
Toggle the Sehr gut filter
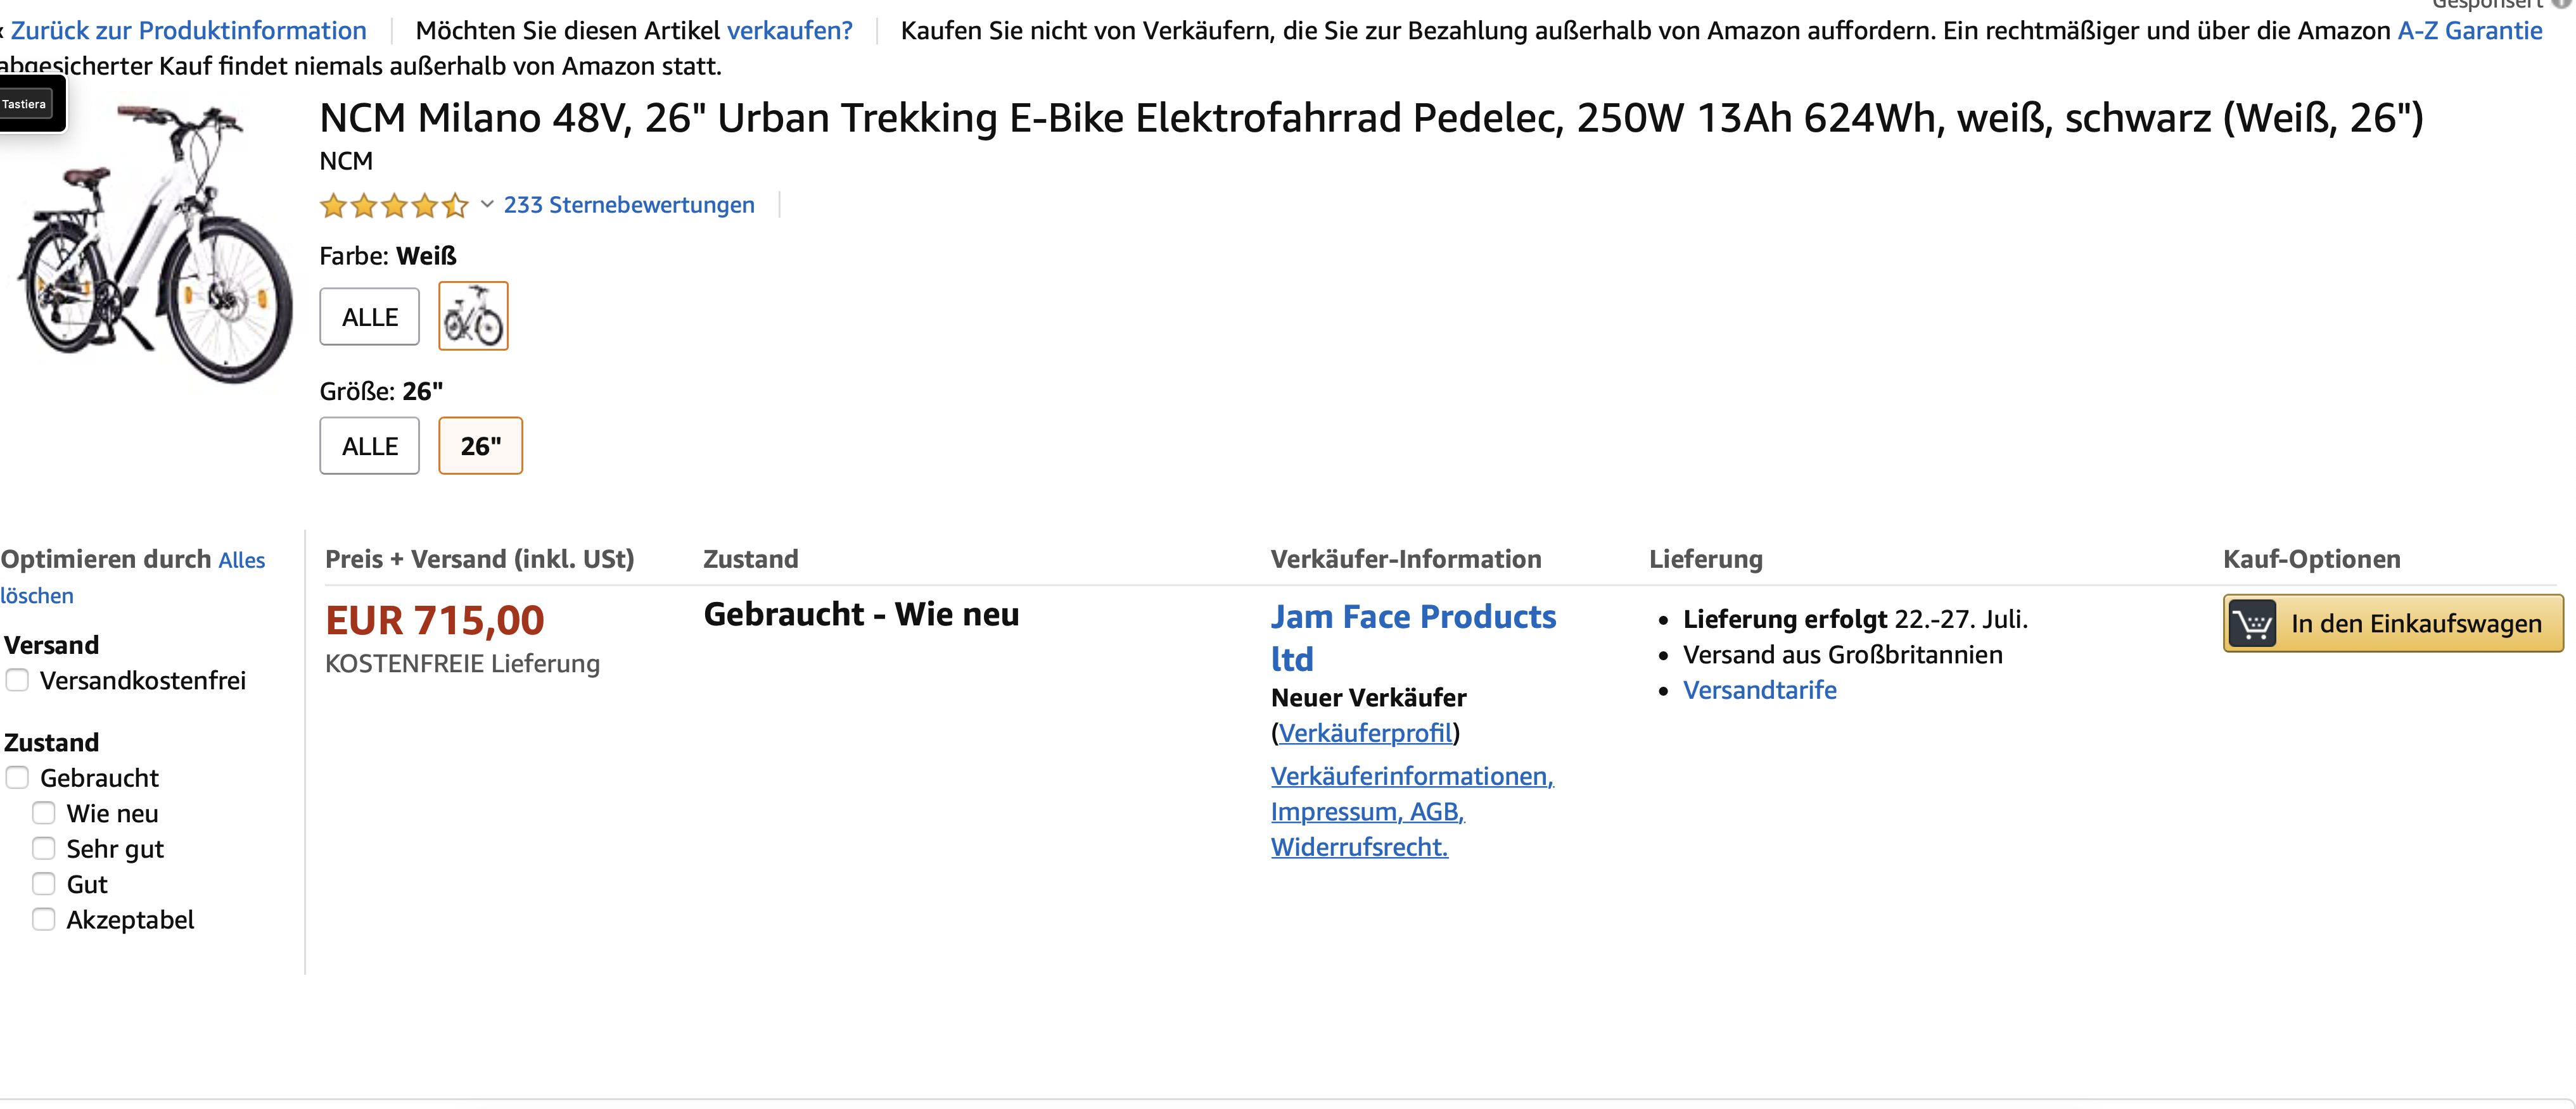(44, 849)
